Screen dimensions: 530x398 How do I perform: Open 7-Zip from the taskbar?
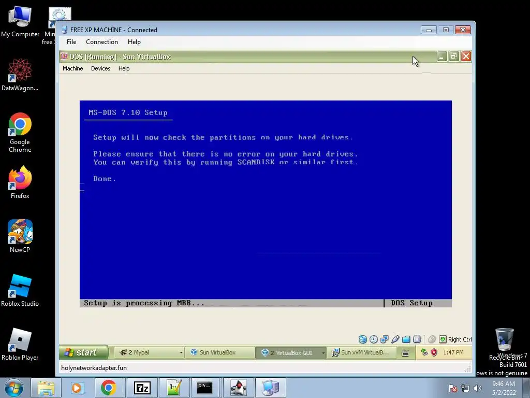(x=142, y=388)
